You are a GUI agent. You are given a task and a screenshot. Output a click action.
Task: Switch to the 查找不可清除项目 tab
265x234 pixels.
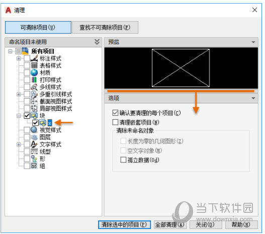(x=105, y=27)
